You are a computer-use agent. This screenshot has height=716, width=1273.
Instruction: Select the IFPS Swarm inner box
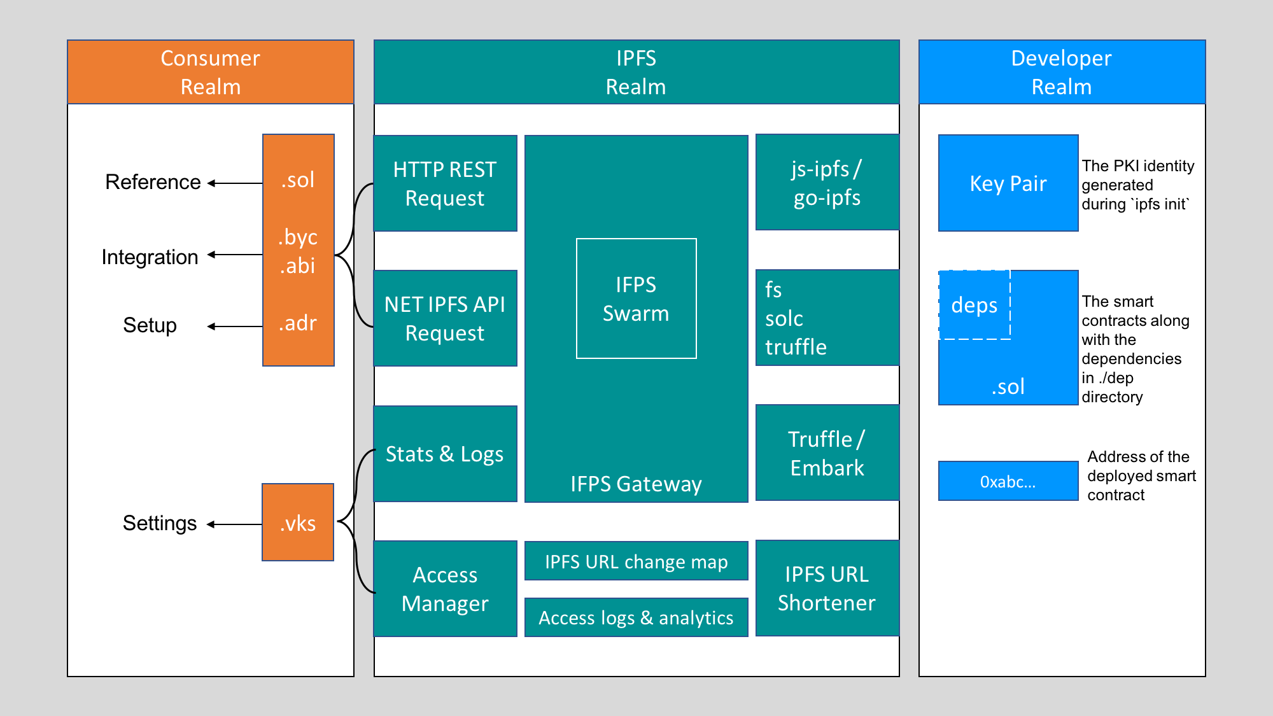point(636,298)
